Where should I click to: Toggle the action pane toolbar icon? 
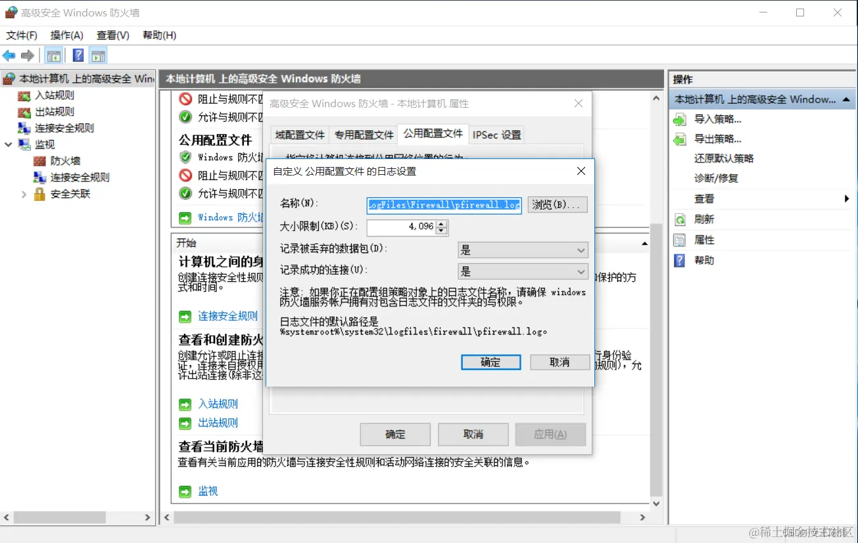click(x=99, y=56)
